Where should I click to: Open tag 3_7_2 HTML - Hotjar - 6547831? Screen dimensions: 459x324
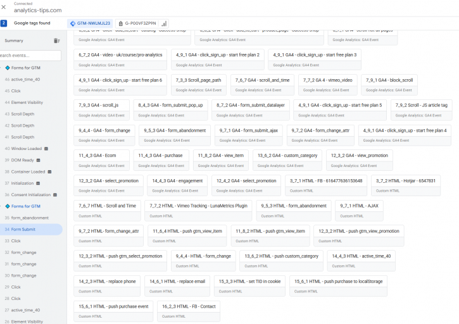click(406, 185)
